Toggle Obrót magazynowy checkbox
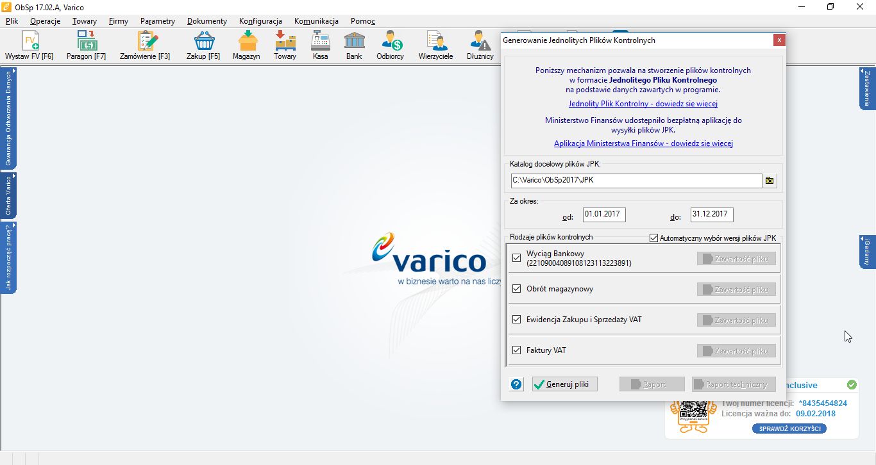876x465 pixels. click(517, 289)
